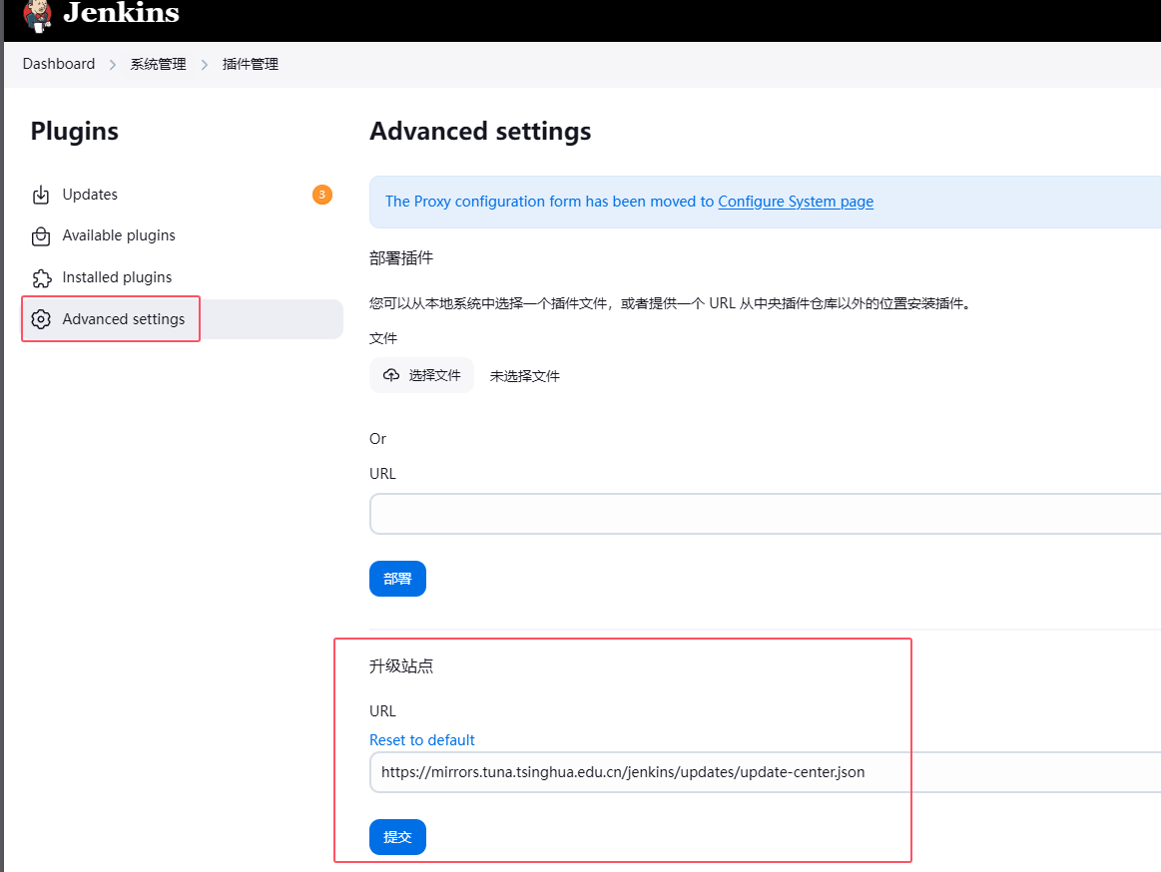Click the 部署插件 section heading
This screenshot has width=1161, height=872.
pos(401,257)
